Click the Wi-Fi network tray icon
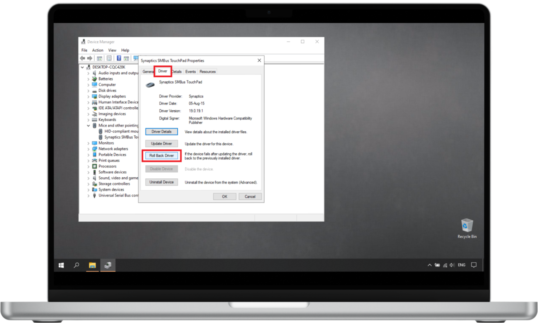538x323 pixels. [x=445, y=265]
